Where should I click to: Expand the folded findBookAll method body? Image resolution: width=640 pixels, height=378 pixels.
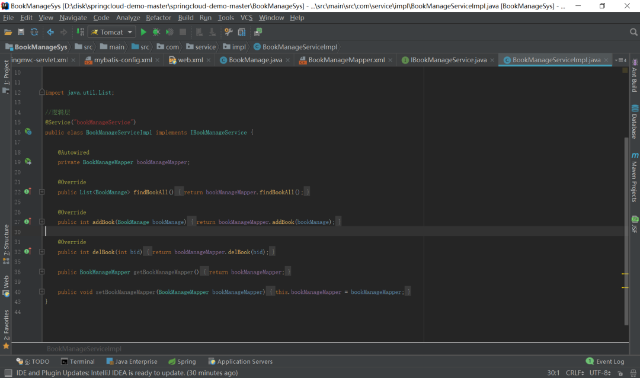pyautogui.click(x=41, y=192)
